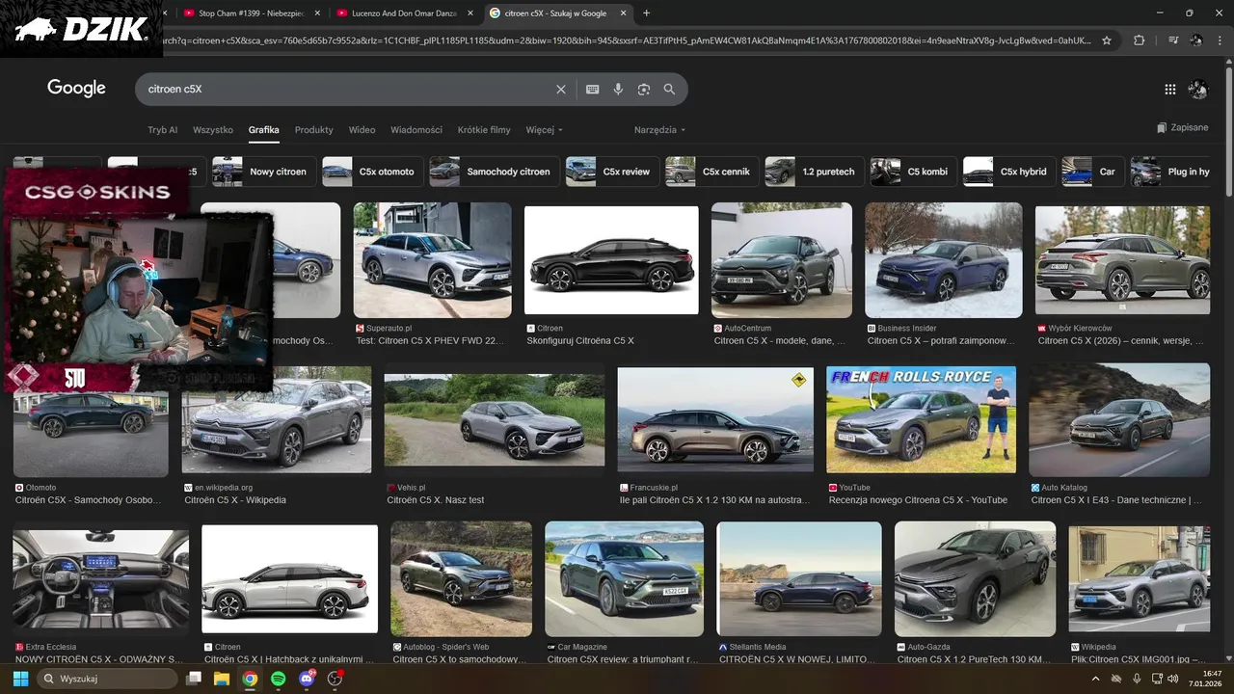Open the Windows Start menu
Image resolution: width=1234 pixels, height=694 pixels.
pyautogui.click(x=20, y=679)
